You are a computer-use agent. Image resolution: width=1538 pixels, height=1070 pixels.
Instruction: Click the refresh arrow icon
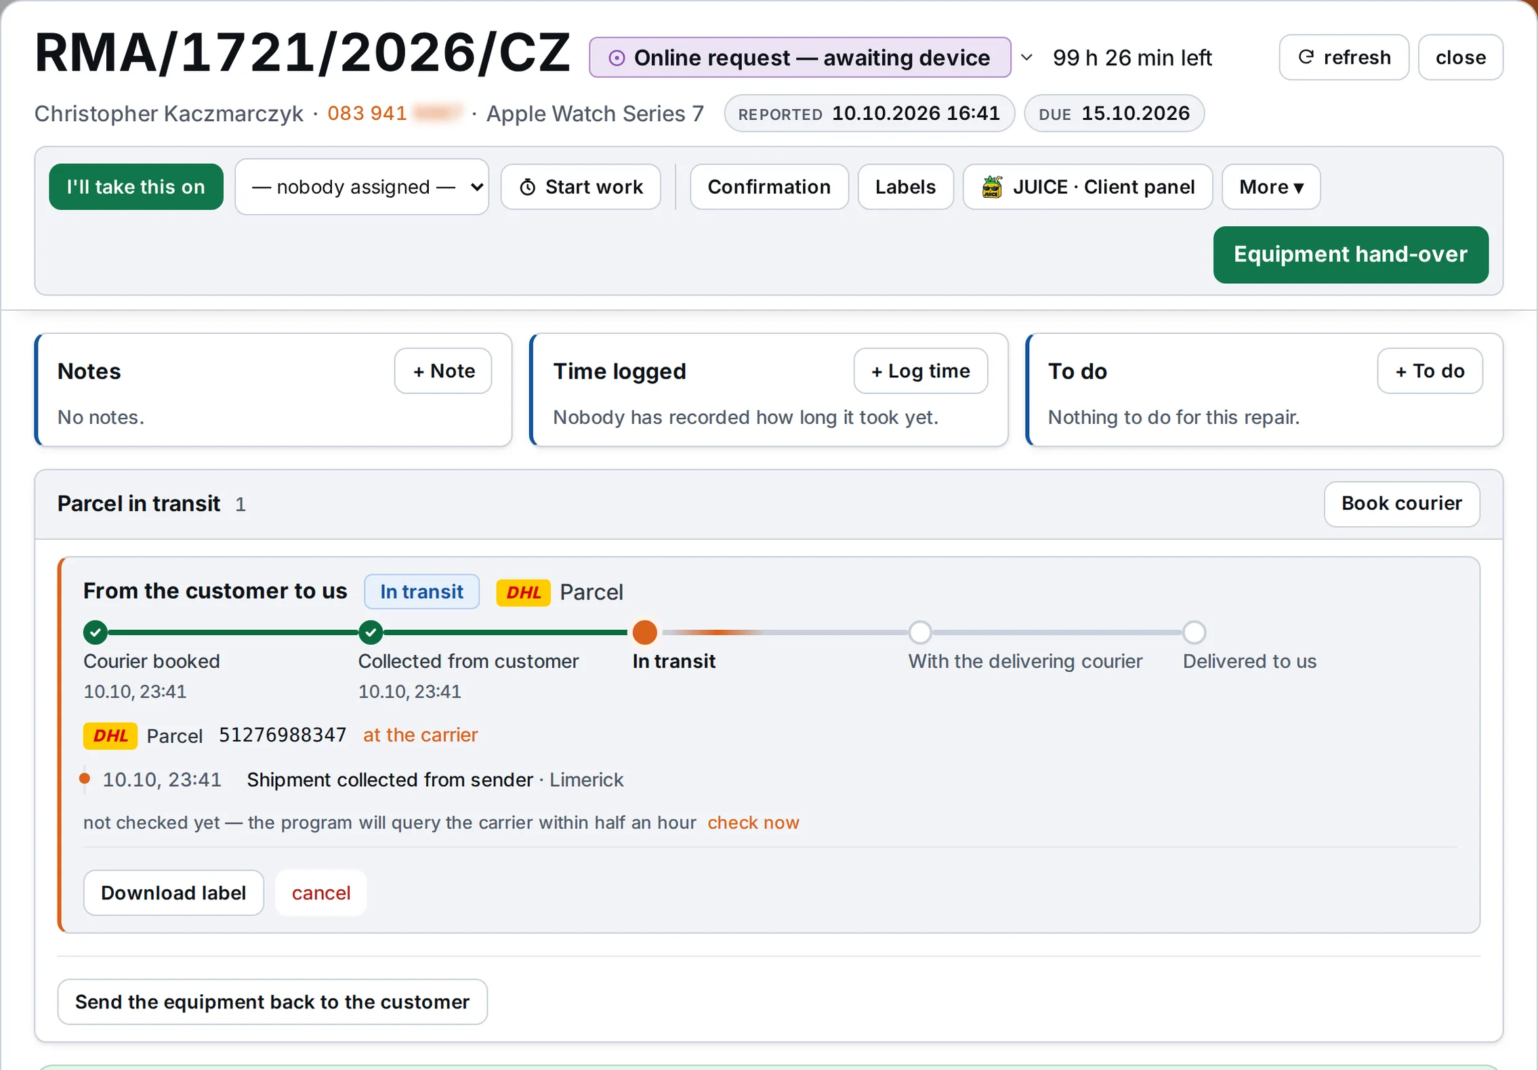[x=1306, y=58]
